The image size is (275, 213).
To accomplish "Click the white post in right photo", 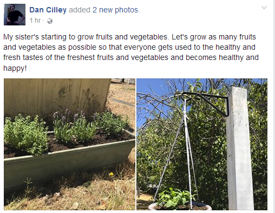I will coord(239,149).
